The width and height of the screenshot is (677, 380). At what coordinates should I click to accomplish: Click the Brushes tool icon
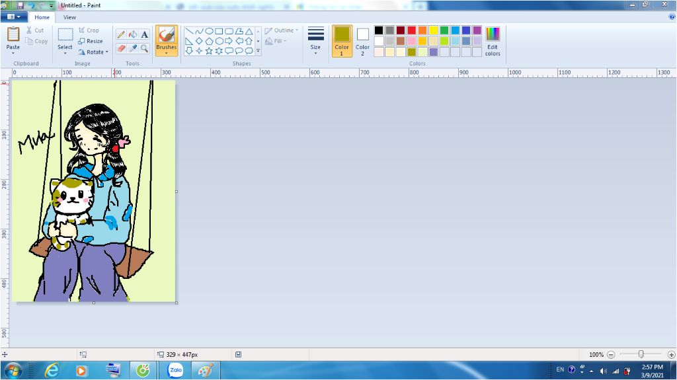[x=166, y=34]
